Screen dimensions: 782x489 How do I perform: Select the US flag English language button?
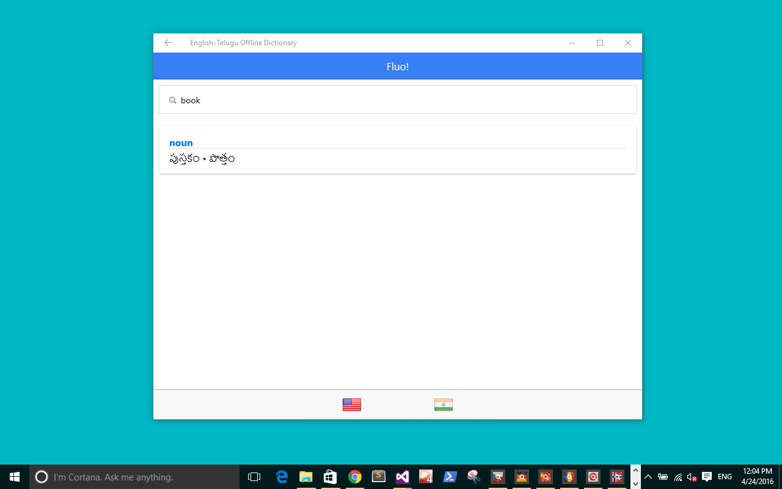(x=352, y=405)
